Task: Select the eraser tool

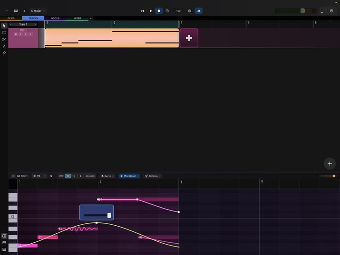Action: point(4,53)
